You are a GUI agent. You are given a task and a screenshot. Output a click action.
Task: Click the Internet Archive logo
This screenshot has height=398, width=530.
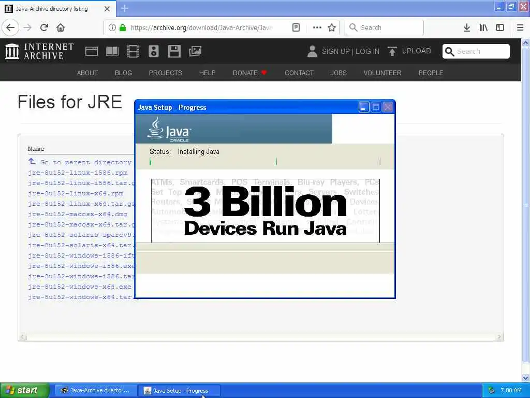coord(39,51)
